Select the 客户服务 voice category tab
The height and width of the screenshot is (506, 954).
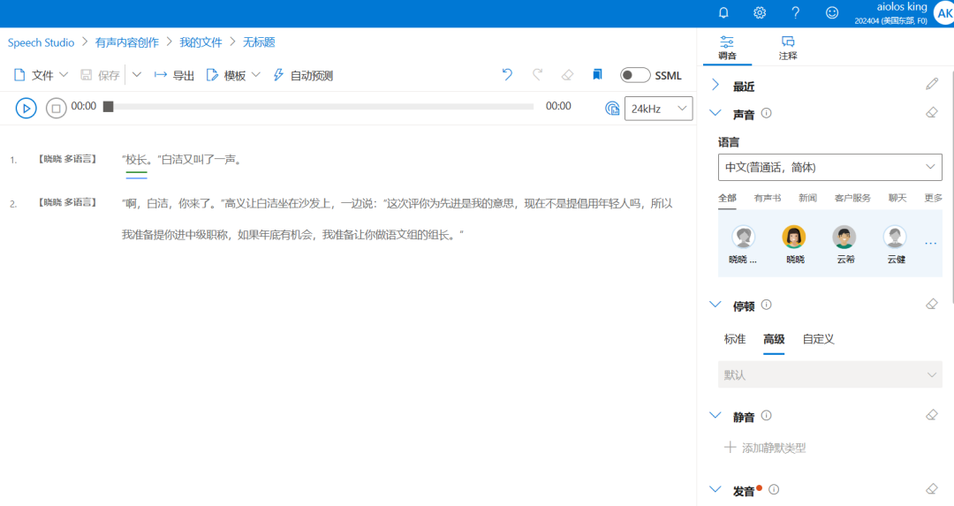pos(852,199)
